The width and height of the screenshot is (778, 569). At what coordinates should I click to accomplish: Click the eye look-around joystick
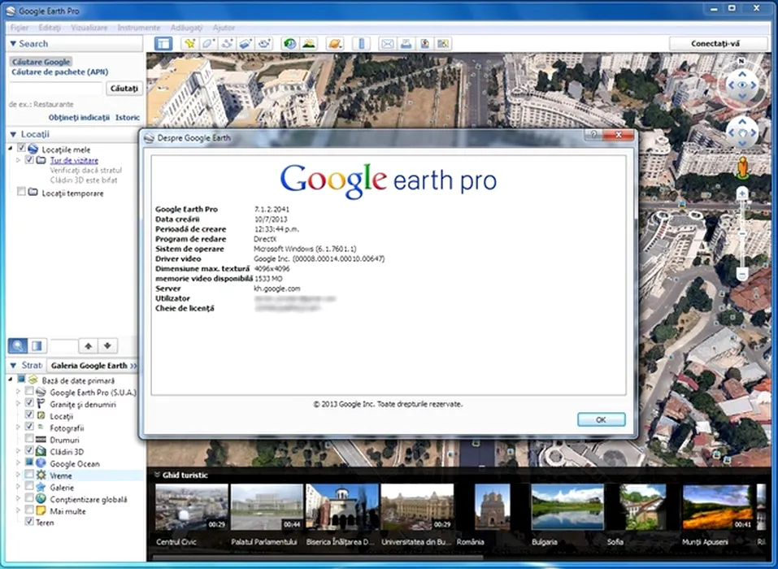pos(741,85)
